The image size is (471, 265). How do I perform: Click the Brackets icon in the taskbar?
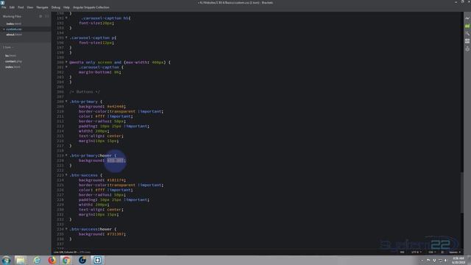point(97,260)
